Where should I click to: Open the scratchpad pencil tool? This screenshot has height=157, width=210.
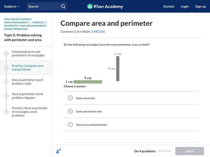(x=59, y=151)
